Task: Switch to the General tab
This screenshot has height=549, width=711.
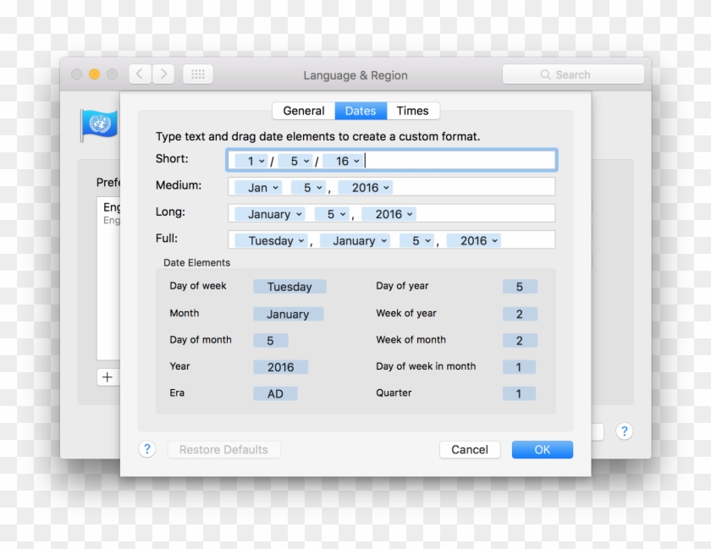Action: click(x=303, y=111)
